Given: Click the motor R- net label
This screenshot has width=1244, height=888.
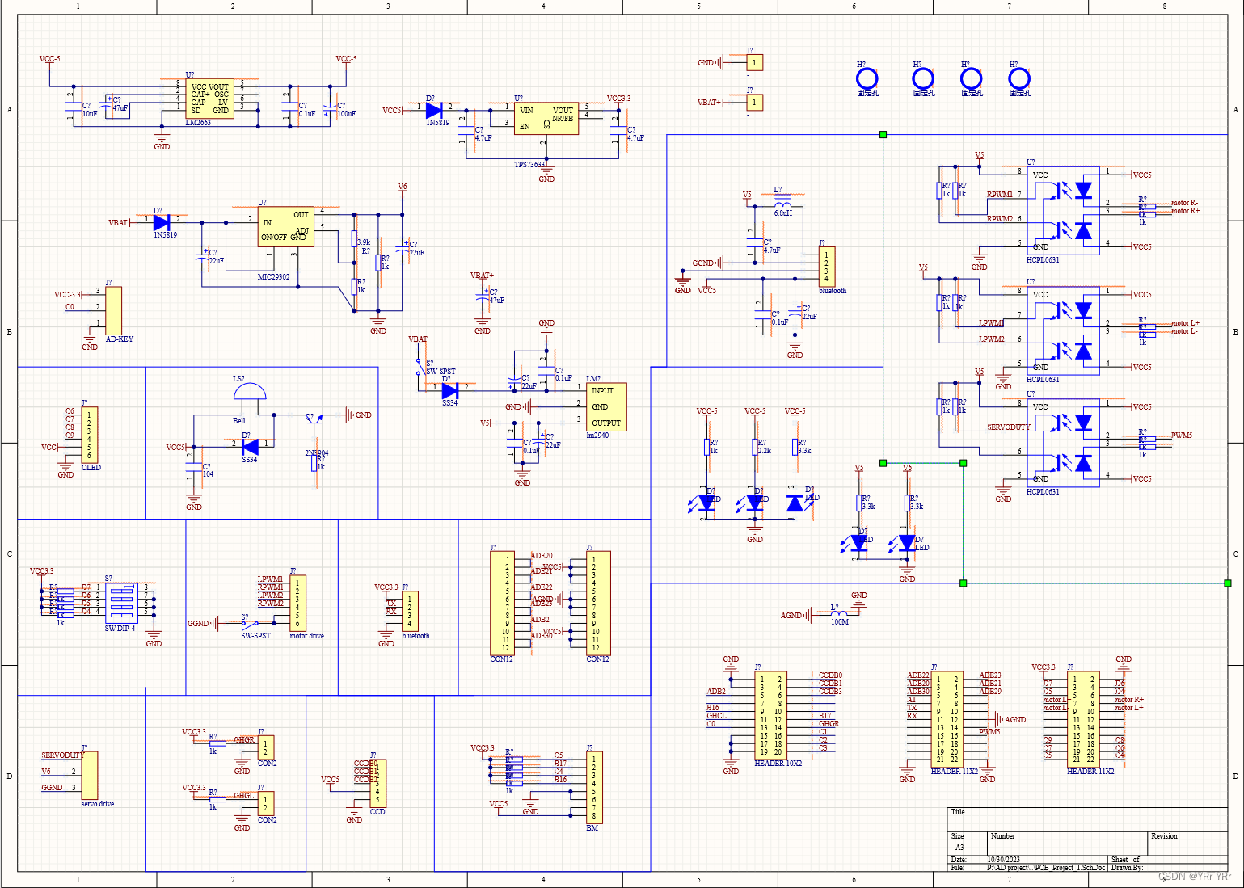Looking at the screenshot, I should (x=1184, y=203).
